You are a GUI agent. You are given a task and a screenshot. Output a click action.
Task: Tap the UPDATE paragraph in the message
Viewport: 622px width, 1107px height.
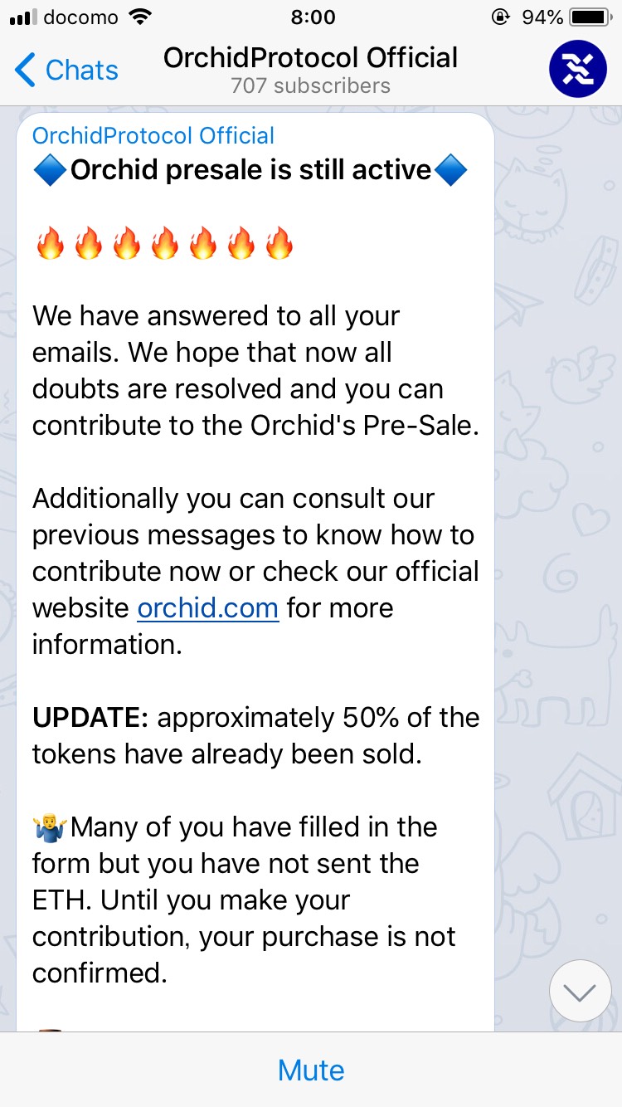tap(255, 736)
